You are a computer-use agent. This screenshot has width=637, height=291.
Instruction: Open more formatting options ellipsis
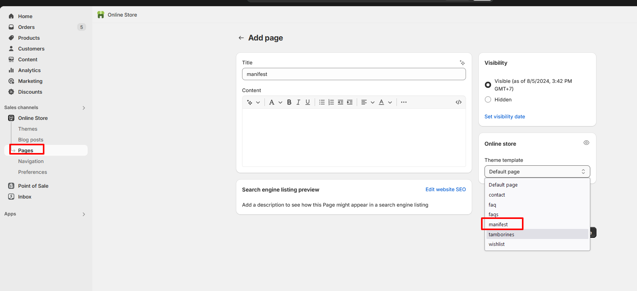coord(404,102)
